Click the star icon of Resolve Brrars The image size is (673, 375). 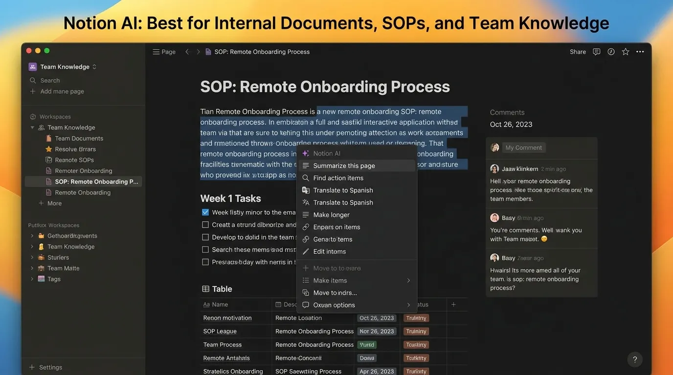point(48,149)
